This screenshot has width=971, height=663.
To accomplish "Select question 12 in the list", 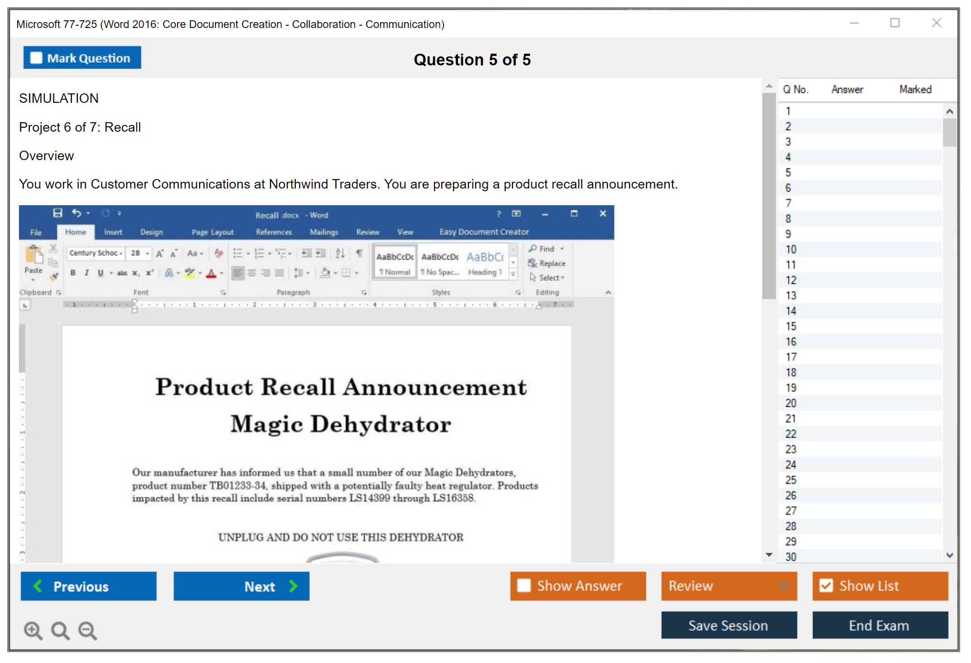I will tap(791, 280).
